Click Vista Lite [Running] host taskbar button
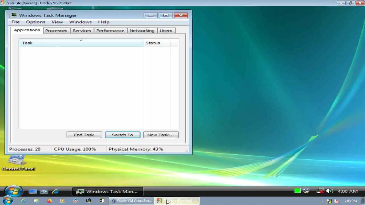Image resolution: width=365 pixels, height=205 pixels. [x=177, y=201]
